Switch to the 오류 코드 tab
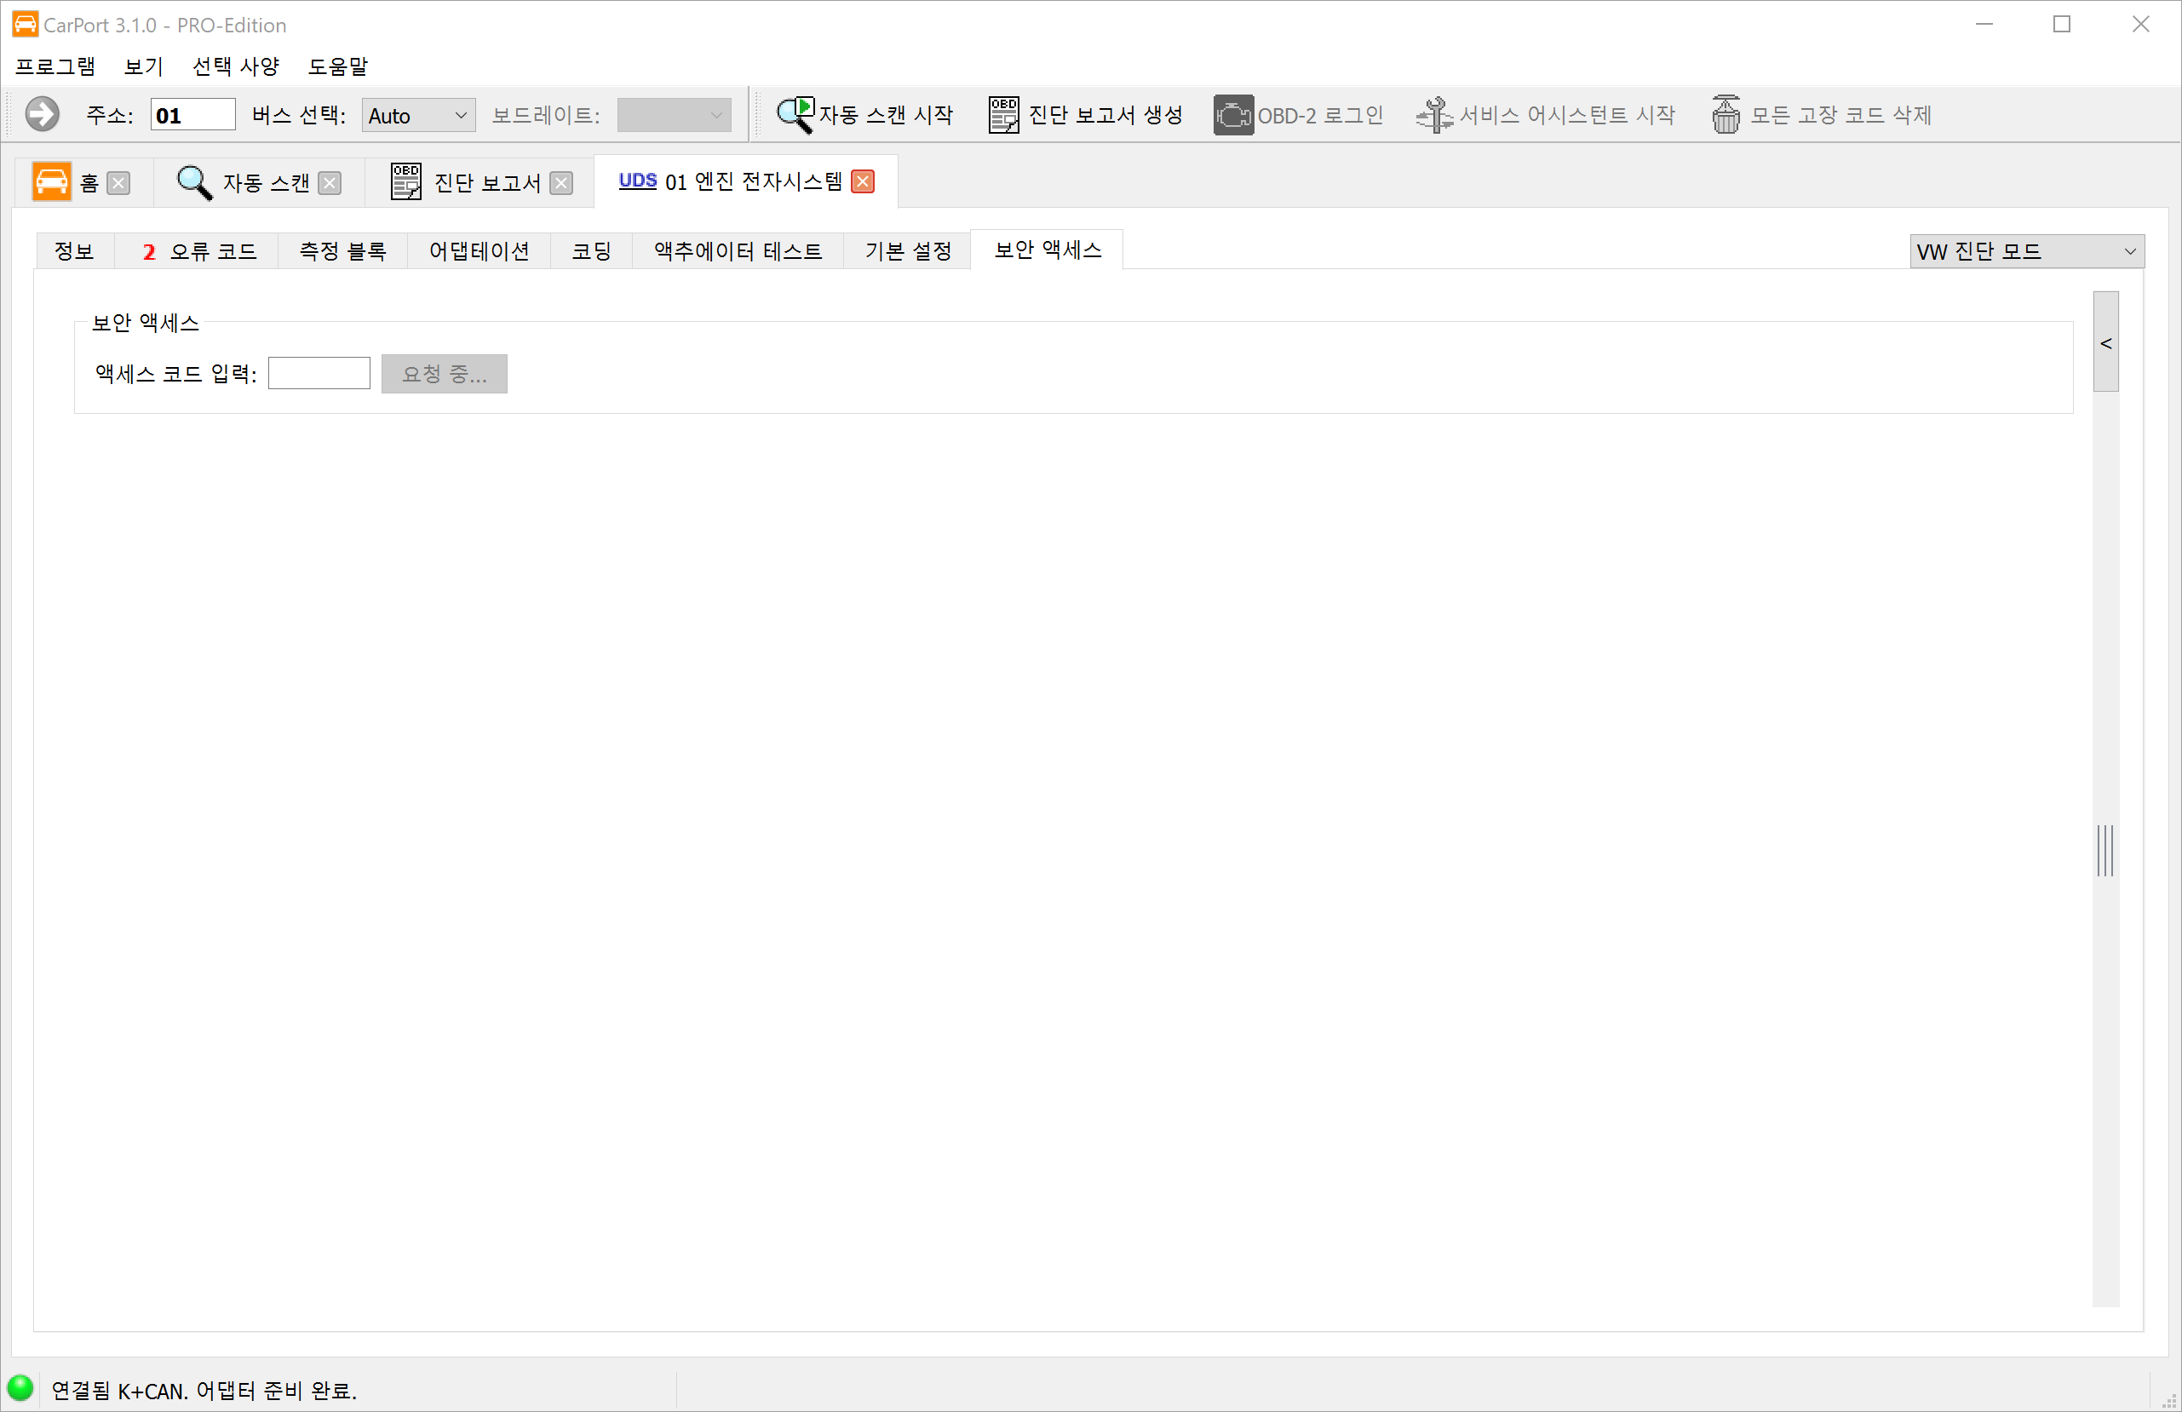This screenshot has height=1412, width=2182. pos(199,251)
